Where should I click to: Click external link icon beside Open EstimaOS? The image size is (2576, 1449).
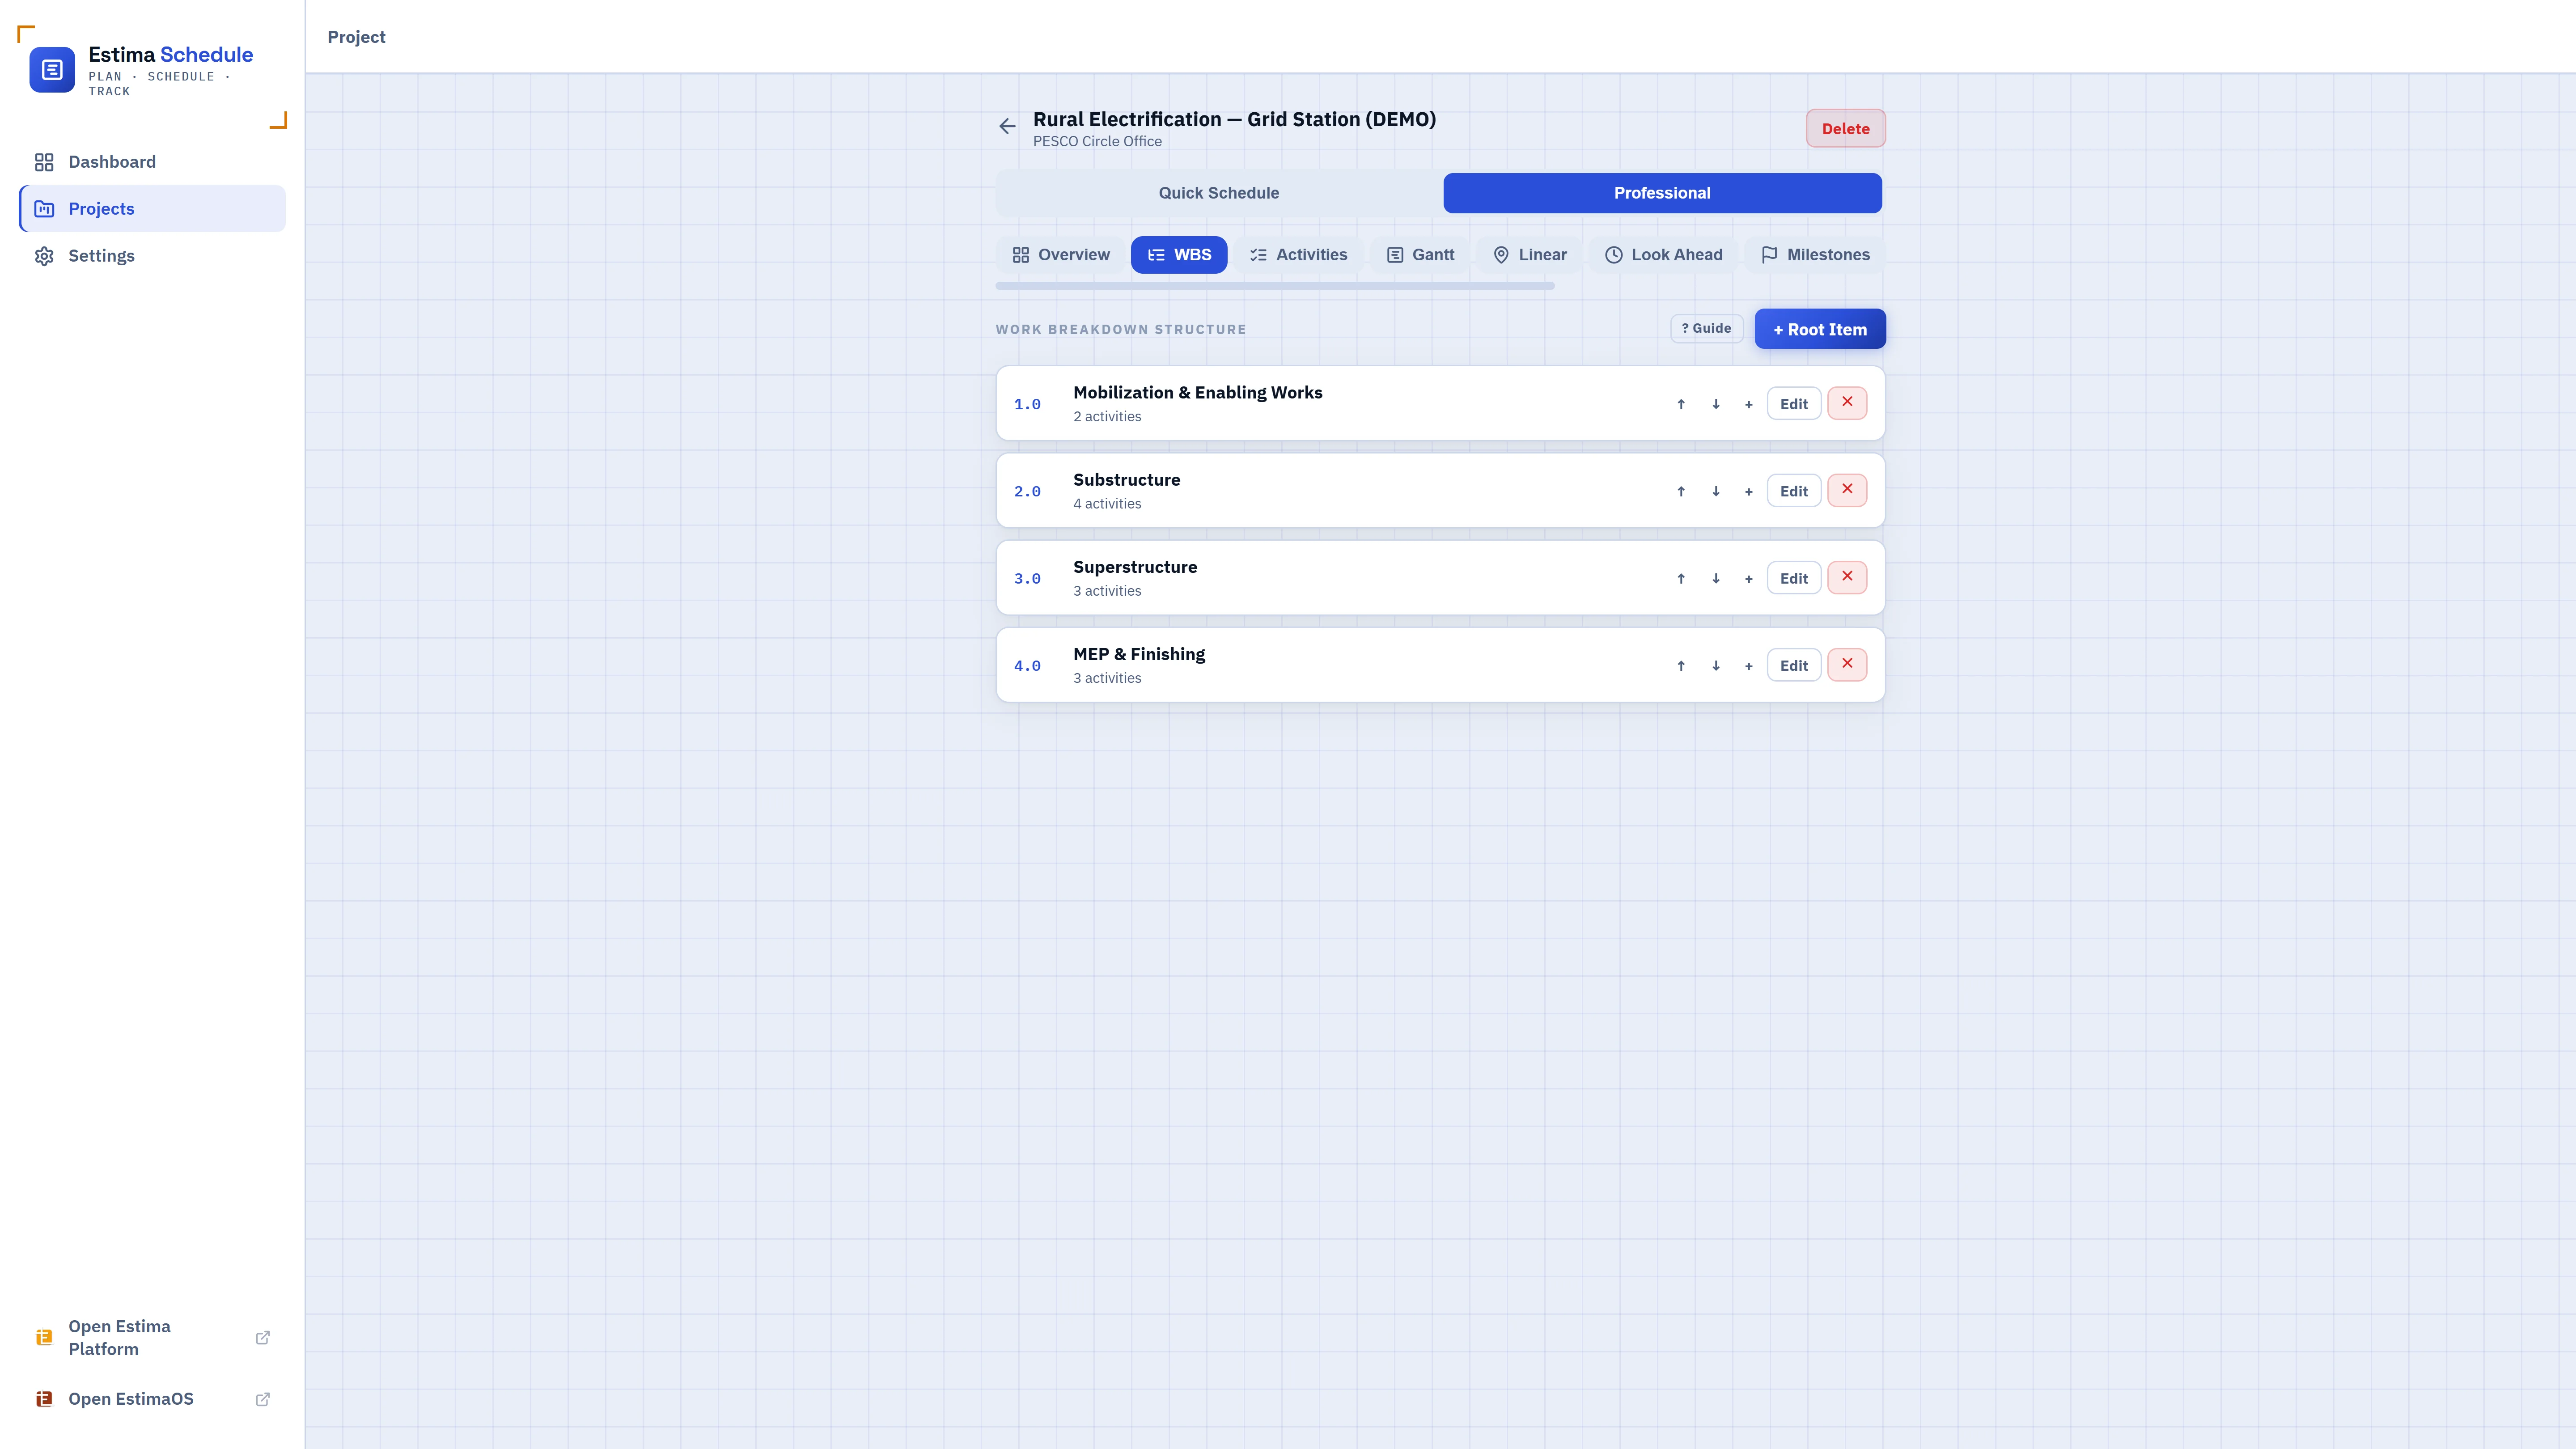263,1399
